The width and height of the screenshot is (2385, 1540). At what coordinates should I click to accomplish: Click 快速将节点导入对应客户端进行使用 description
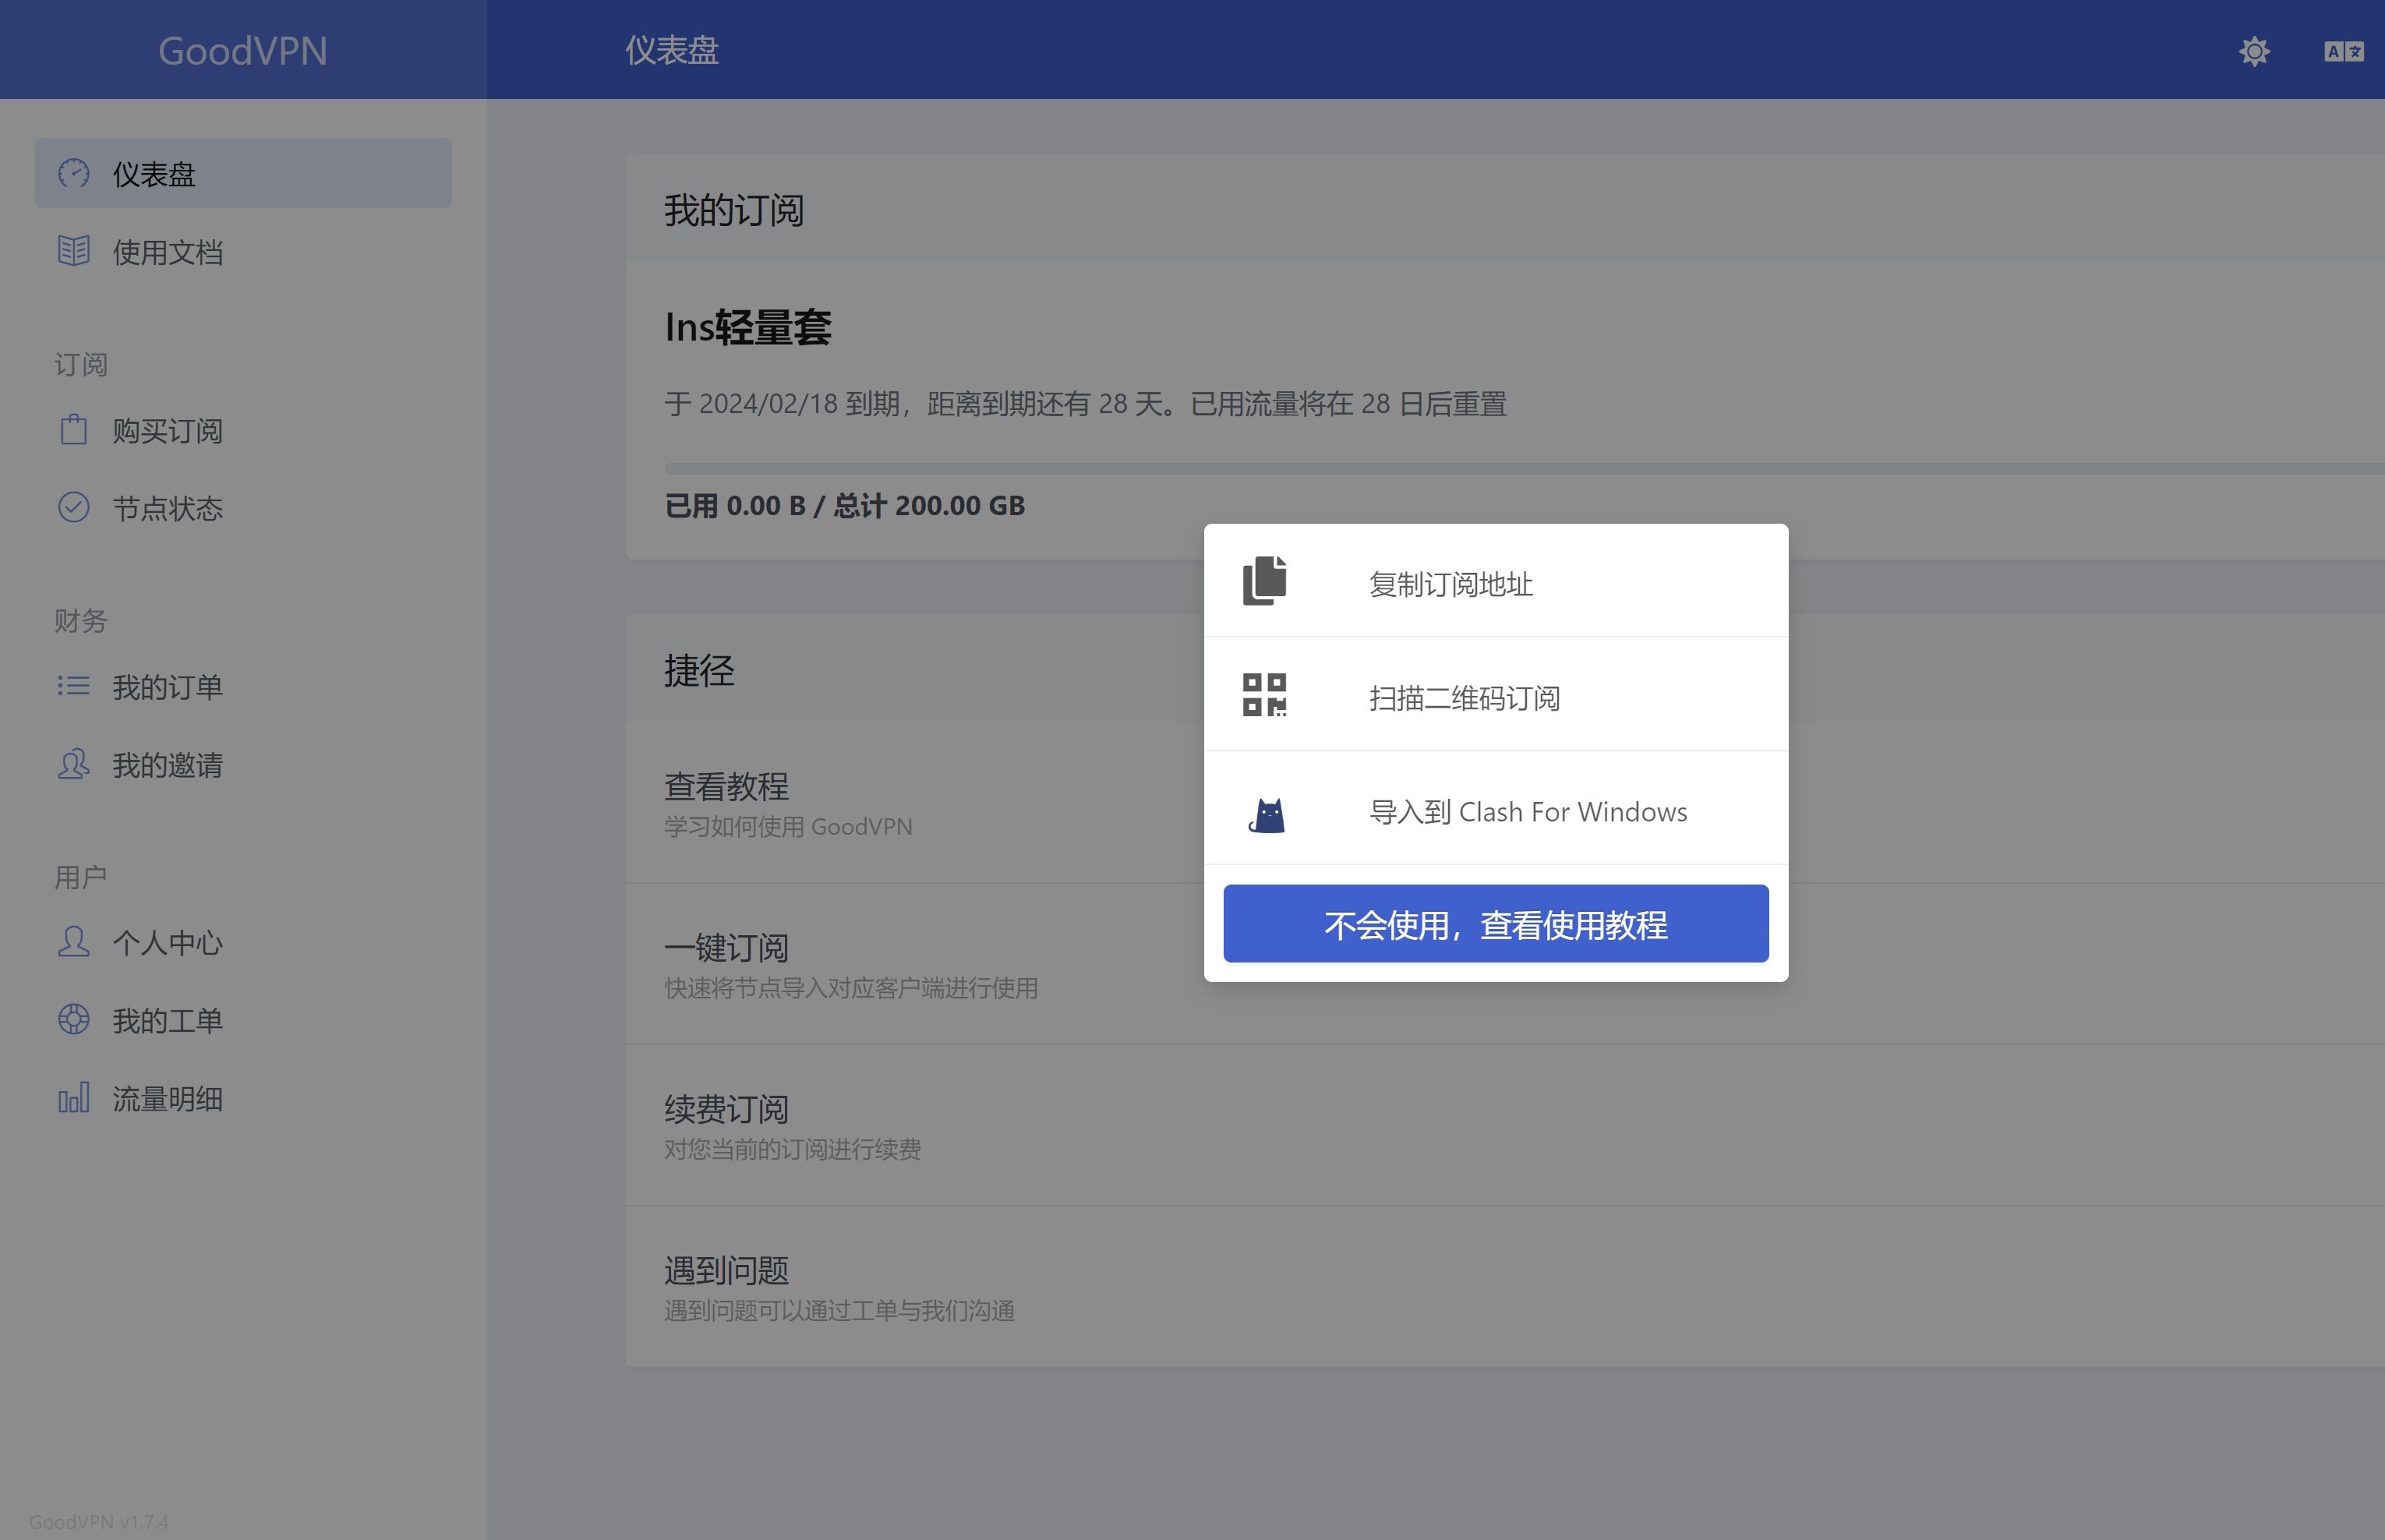pos(851,988)
